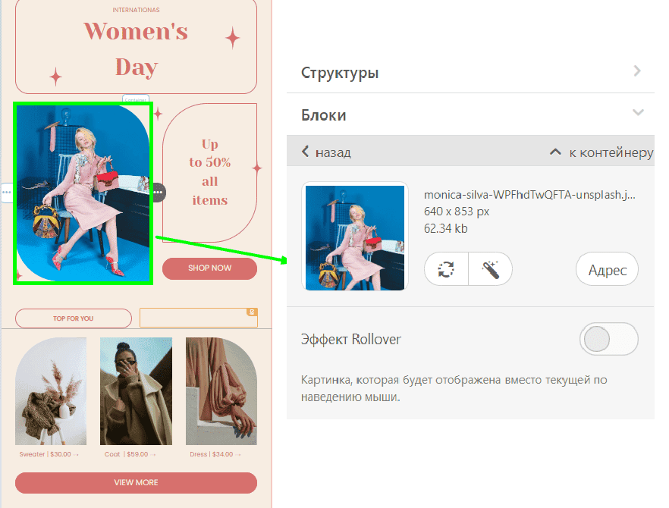
Task: Click the white three-dot handle left of photo
Action: (6, 193)
